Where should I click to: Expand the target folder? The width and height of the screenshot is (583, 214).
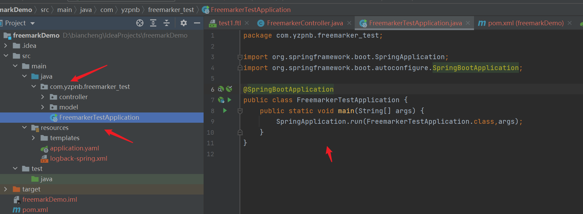click(x=5, y=189)
